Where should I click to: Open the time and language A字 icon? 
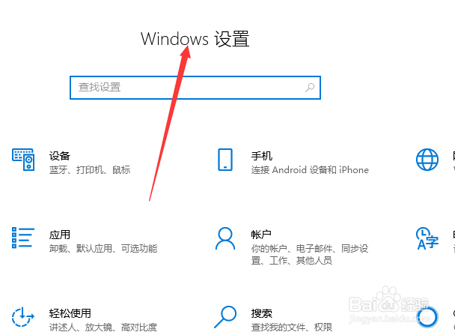click(x=427, y=238)
